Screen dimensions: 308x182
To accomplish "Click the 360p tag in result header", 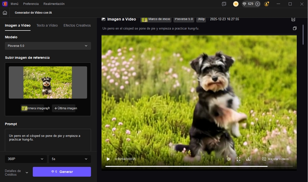I will coord(201,19).
